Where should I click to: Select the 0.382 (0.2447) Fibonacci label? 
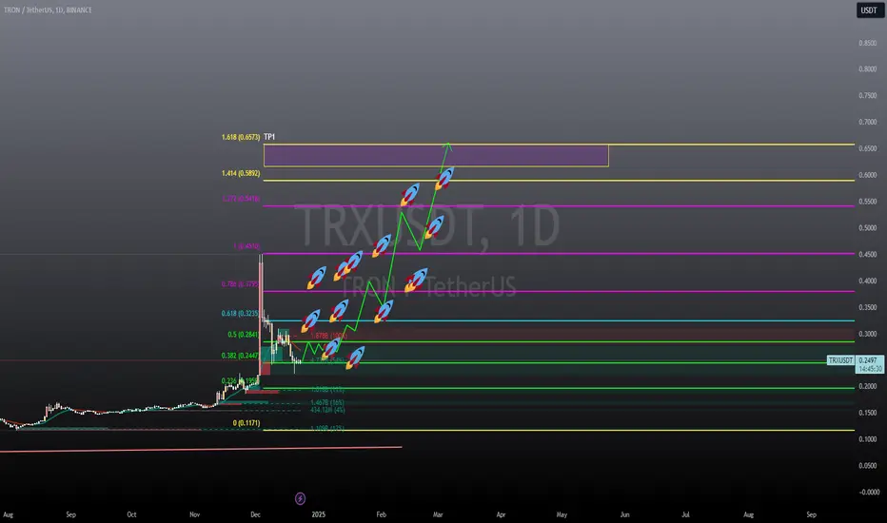pos(241,356)
